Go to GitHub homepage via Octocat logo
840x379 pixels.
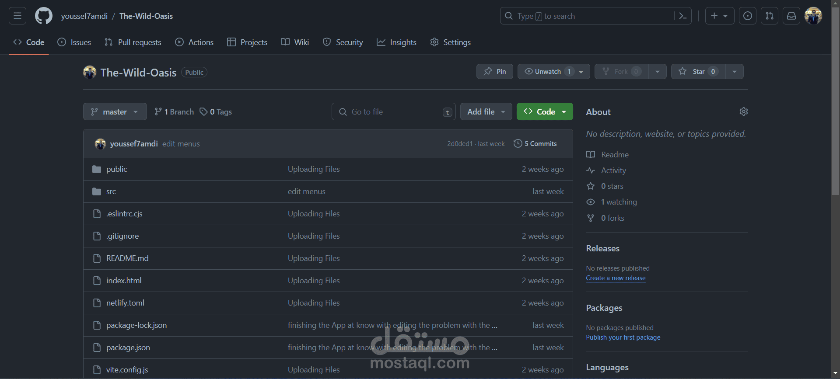point(44,16)
